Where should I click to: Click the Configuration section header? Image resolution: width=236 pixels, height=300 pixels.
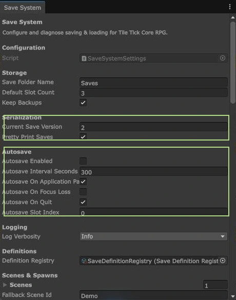click(24, 48)
